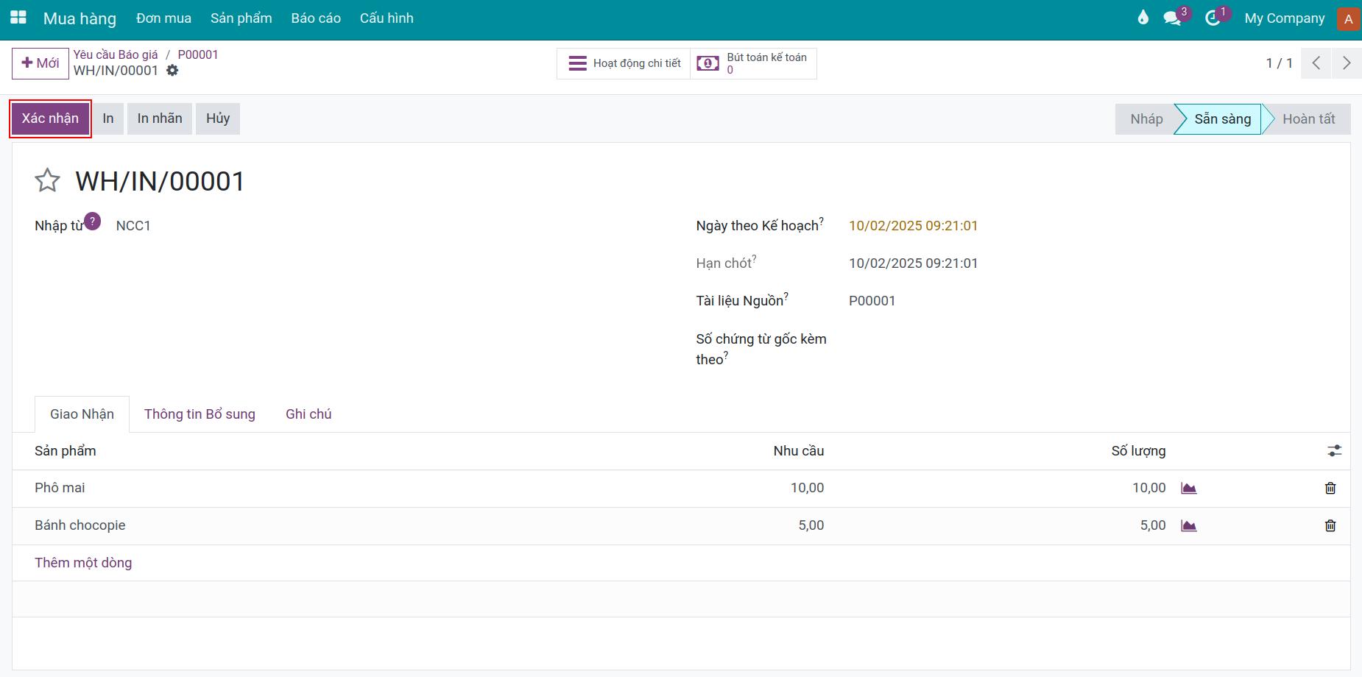Screen dimensions: 1362x677
Task: Click the Mua hàng app title
Action: 80,18
